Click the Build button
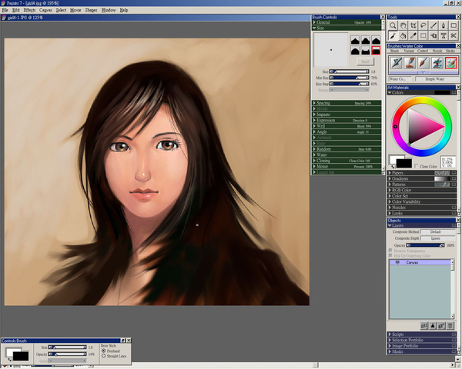Screen dimensions: 462x369 point(365,61)
